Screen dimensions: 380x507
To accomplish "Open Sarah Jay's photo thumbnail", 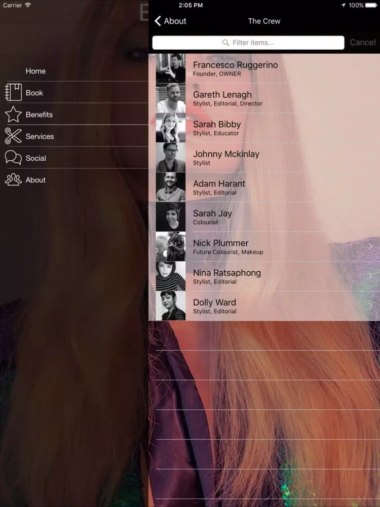I will [171, 216].
